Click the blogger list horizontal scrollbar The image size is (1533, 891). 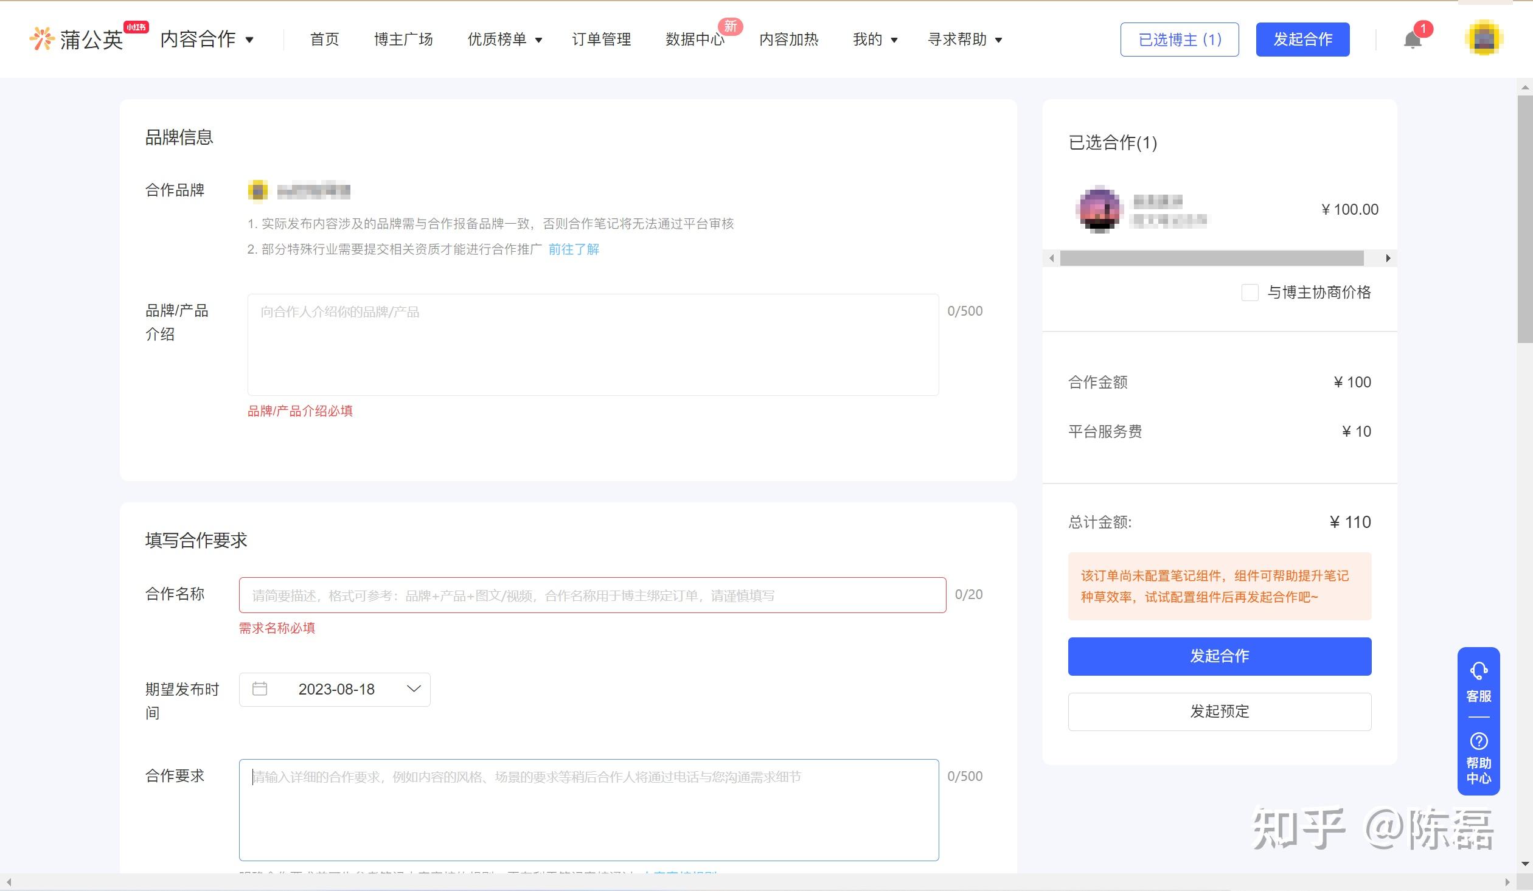tap(1211, 258)
